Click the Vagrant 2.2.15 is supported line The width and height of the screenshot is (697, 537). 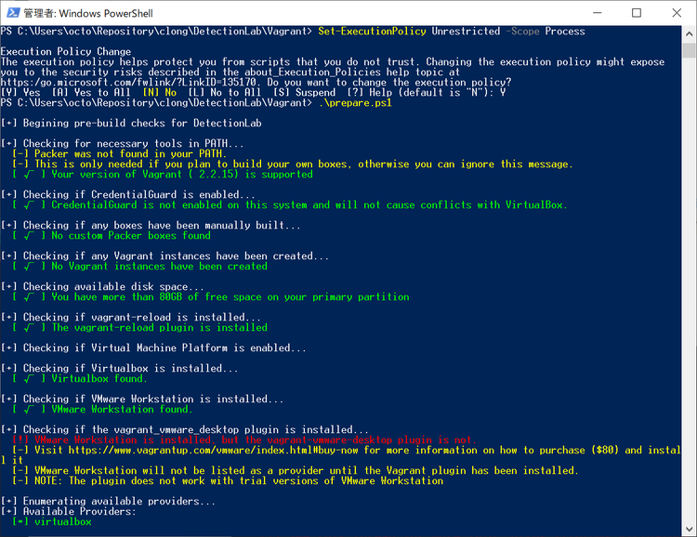tap(163, 175)
